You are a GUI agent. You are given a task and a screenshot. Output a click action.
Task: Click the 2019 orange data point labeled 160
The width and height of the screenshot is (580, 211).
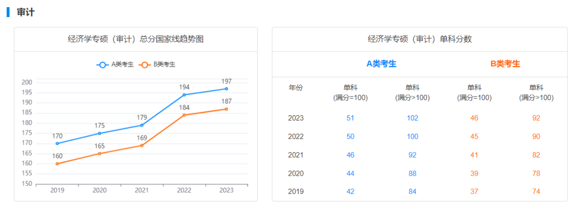pos(57,164)
